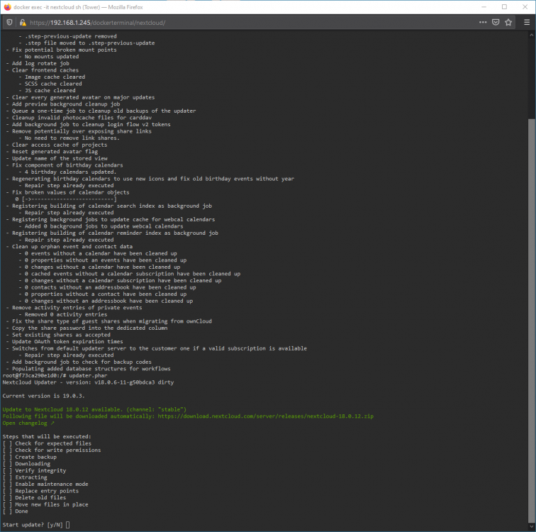
Task: Maximize the Firefox window
Action: coord(504,7)
